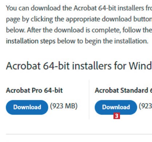Click the 'Acrobat 64-bit installers for' section heading
This screenshot has width=152, height=142.
(67, 66)
